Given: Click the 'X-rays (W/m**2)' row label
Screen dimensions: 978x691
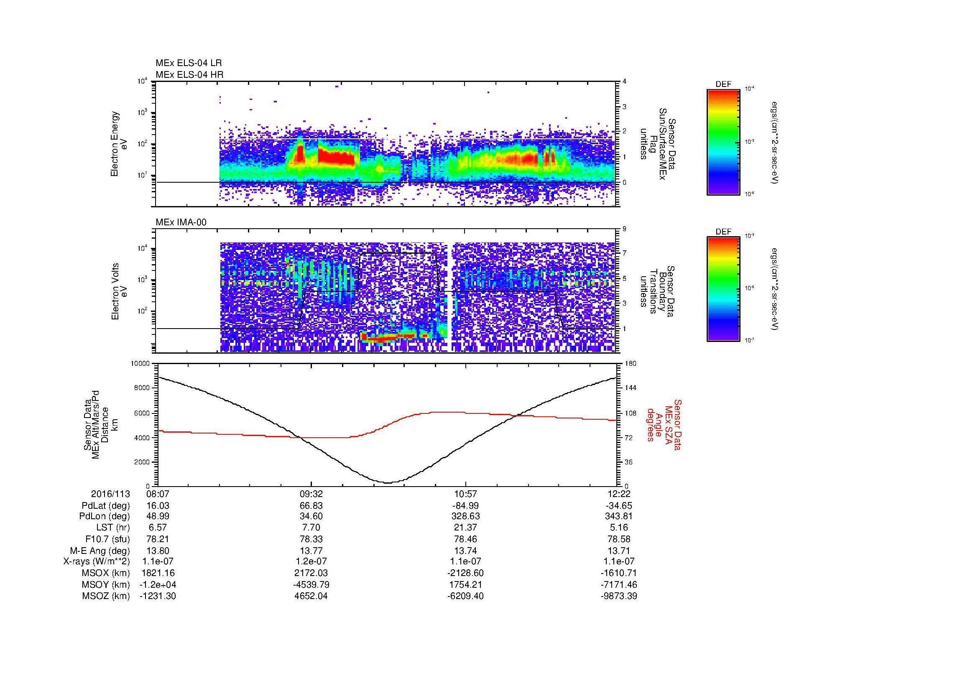Looking at the screenshot, I should tap(97, 561).
